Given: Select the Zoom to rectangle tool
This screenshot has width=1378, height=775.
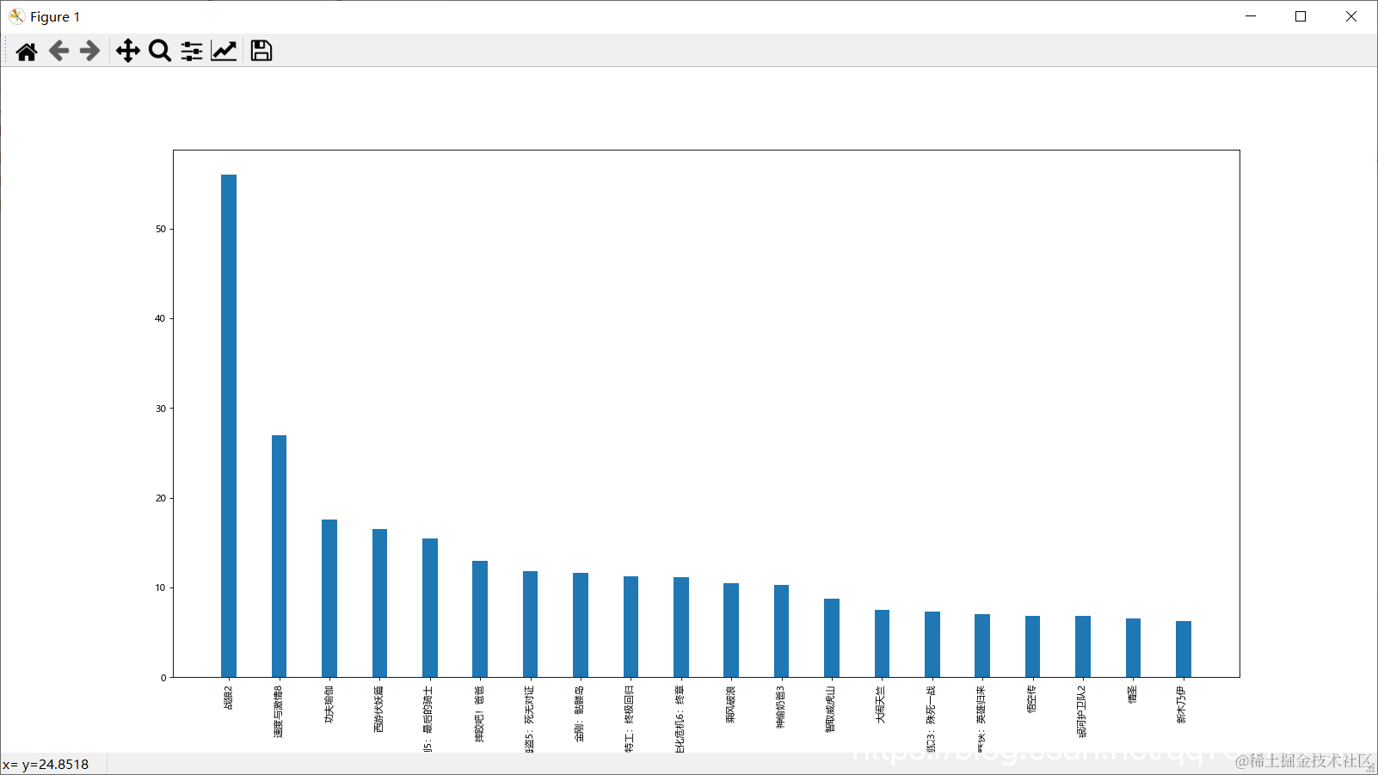Looking at the screenshot, I should pyautogui.click(x=160, y=52).
